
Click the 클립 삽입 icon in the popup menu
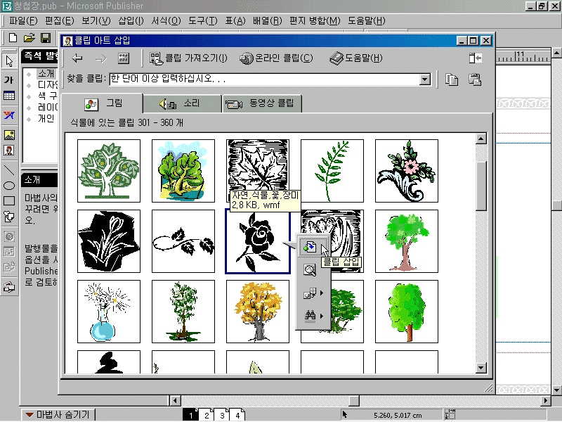coord(310,247)
